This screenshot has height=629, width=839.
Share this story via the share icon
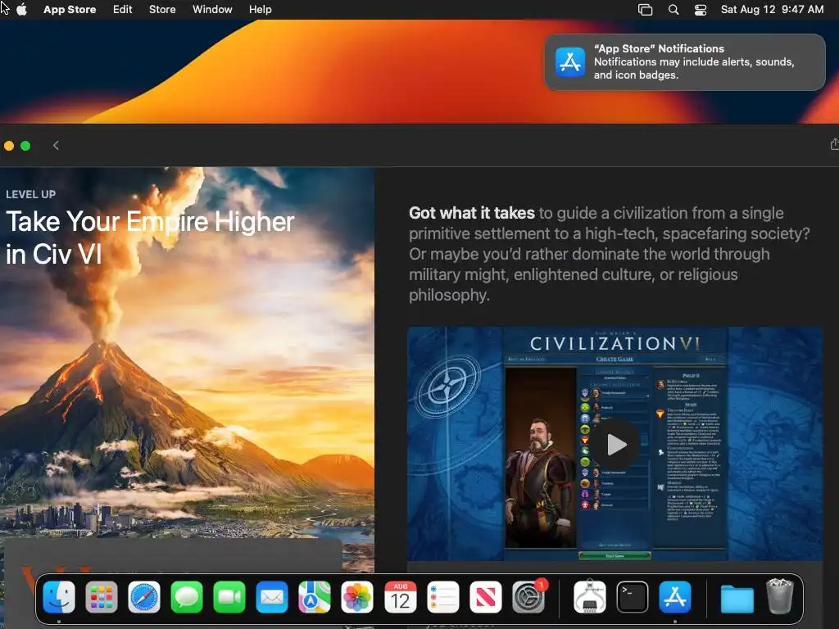pos(834,144)
